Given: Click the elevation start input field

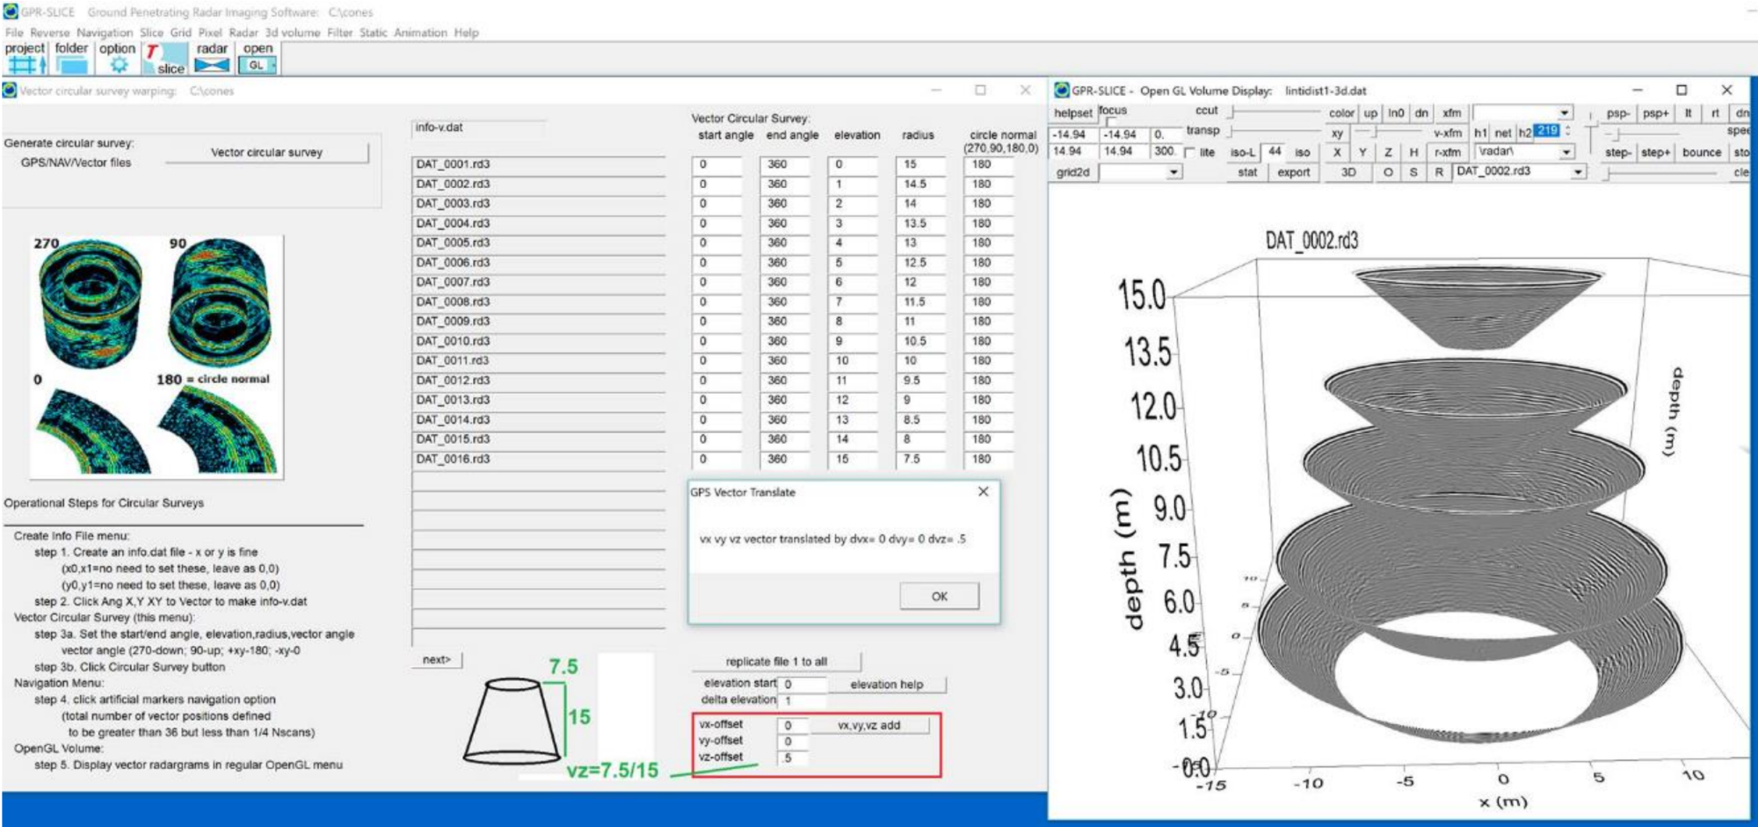Looking at the screenshot, I should coord(803,684).
